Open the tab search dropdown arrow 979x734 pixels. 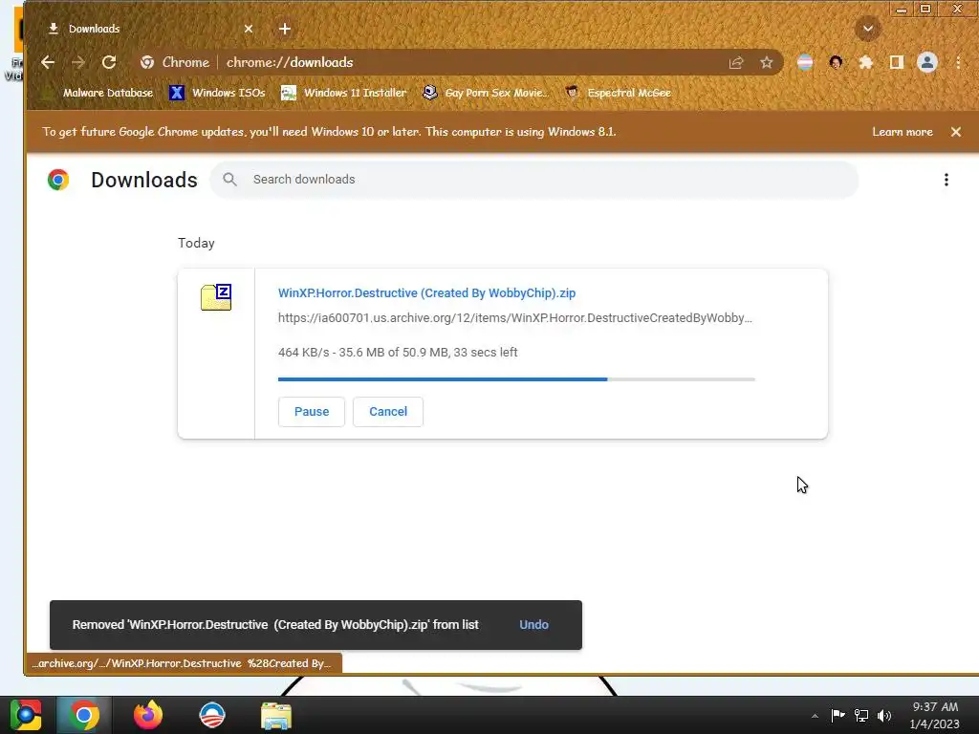point(868,29)
